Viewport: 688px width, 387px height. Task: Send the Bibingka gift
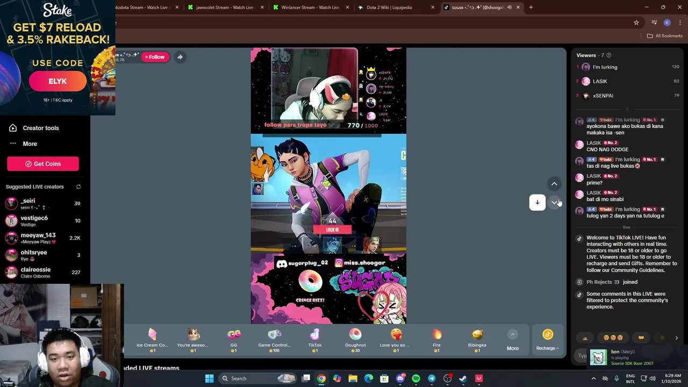point(477,341)
